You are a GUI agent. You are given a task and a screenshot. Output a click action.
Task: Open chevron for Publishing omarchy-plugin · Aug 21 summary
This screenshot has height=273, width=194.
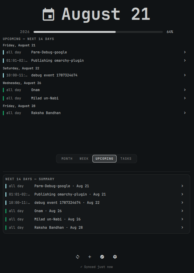[182, 194]
